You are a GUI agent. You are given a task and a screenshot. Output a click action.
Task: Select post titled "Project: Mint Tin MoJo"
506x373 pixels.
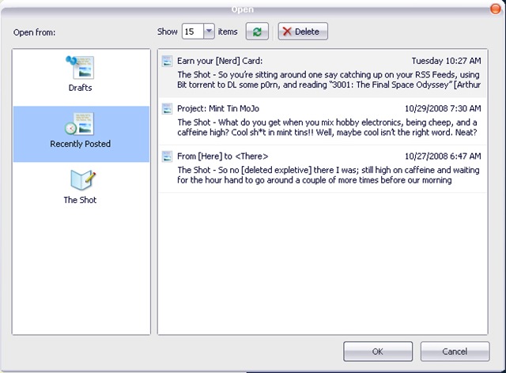[218, 108]
